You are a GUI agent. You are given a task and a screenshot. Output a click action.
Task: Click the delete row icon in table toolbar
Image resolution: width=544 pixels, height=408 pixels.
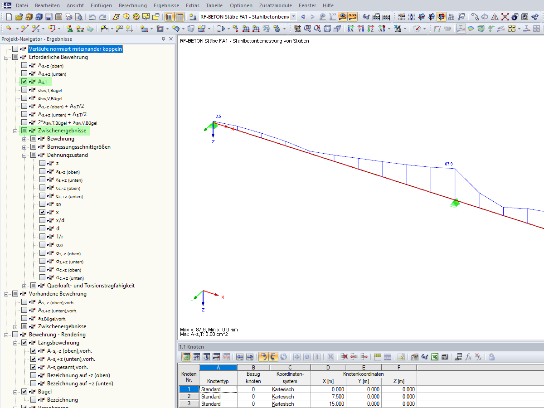point(344,357)
